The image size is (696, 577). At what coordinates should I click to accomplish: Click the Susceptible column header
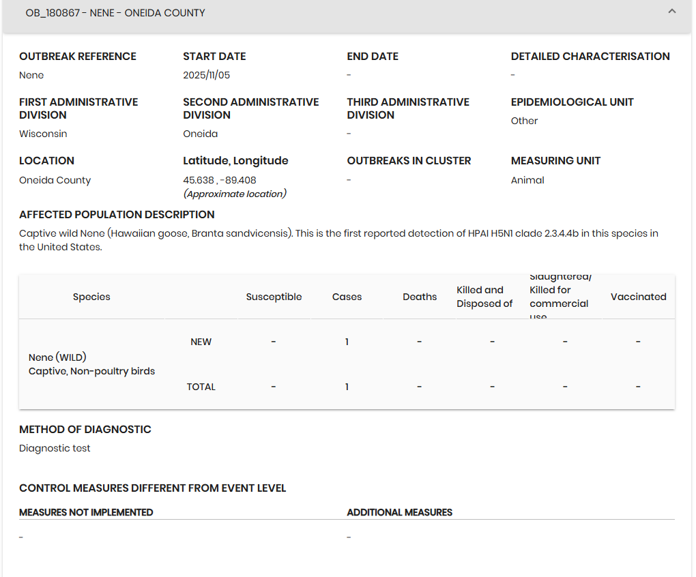coord(274,297)
